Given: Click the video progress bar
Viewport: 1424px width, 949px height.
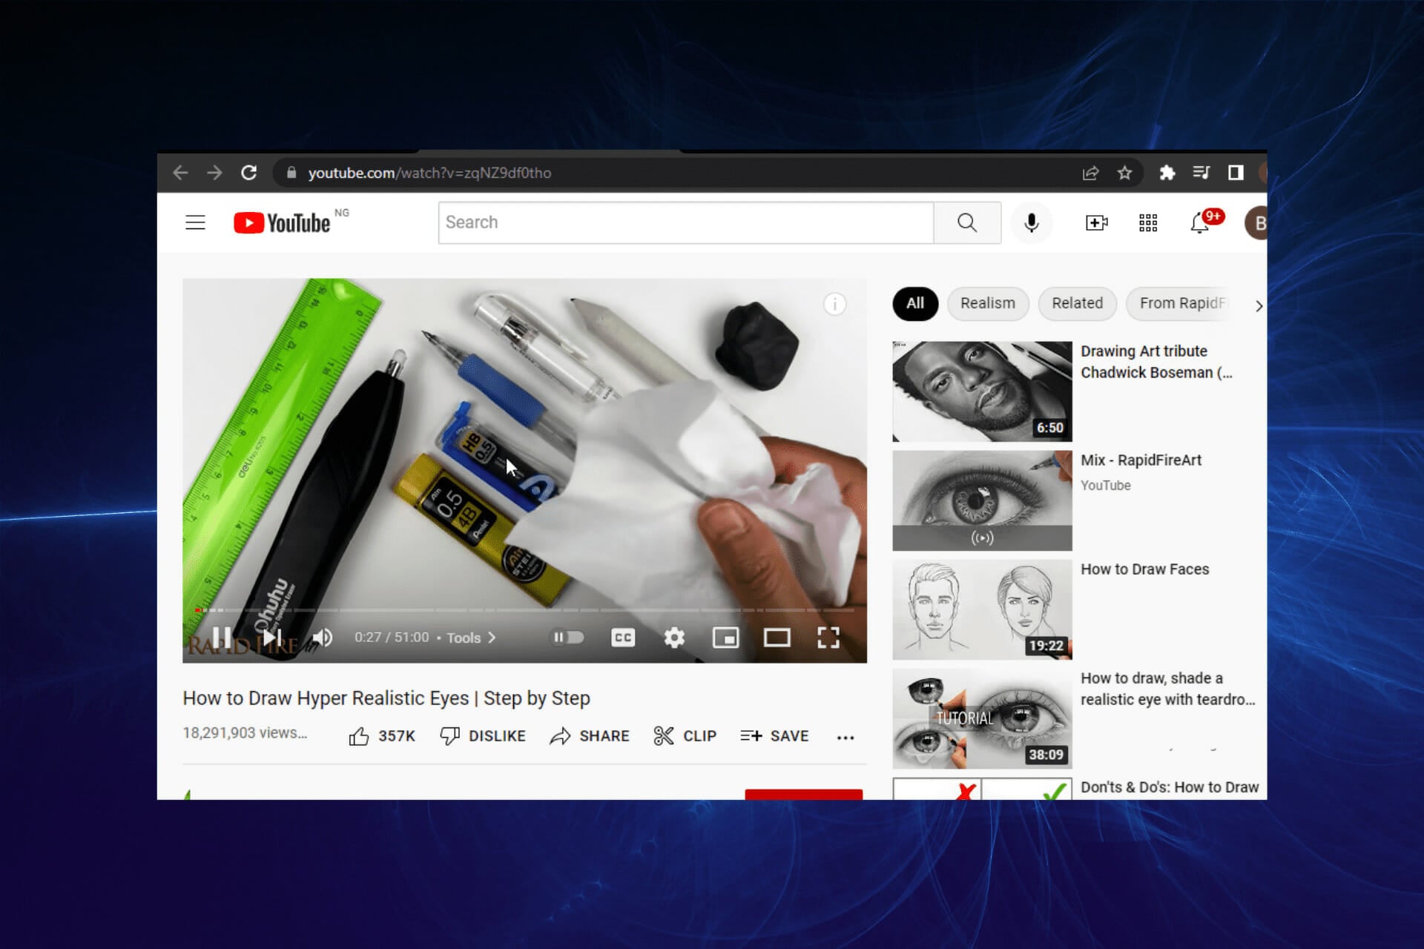Looking at the screenshot, I should click(519, 610).
